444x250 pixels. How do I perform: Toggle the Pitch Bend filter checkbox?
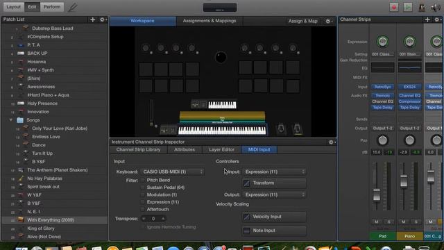(x=142, y=181)
